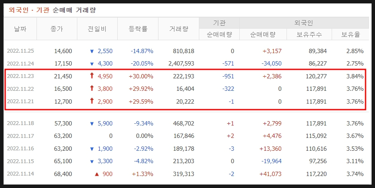Click the down triangle beside 5,900

[92, 124]
